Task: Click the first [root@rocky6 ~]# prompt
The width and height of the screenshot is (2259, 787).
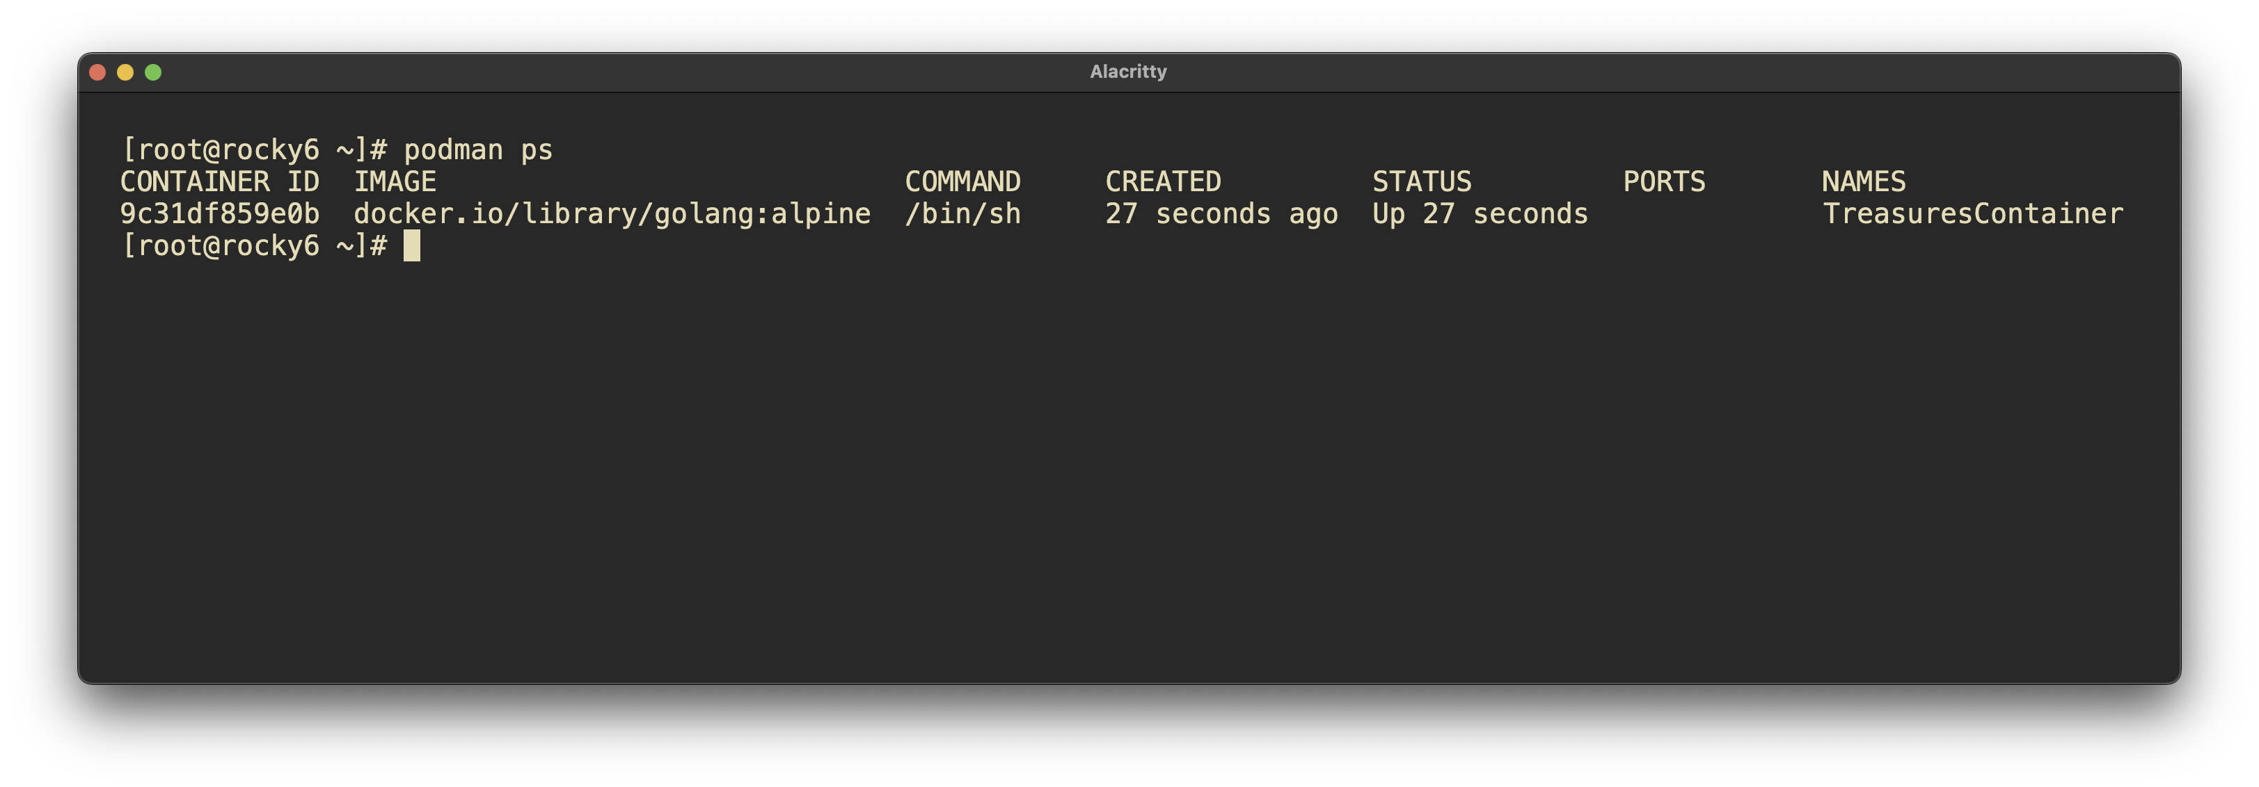Action: 253,150
